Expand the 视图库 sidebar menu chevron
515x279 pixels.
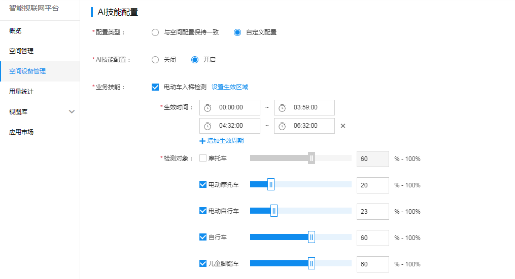tap(72, 112)
